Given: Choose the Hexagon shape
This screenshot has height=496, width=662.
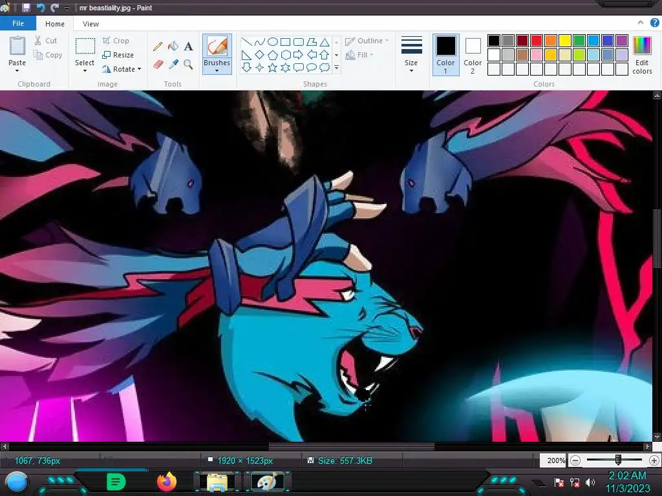Looking at the screenshot, I should tap(285, 55).
